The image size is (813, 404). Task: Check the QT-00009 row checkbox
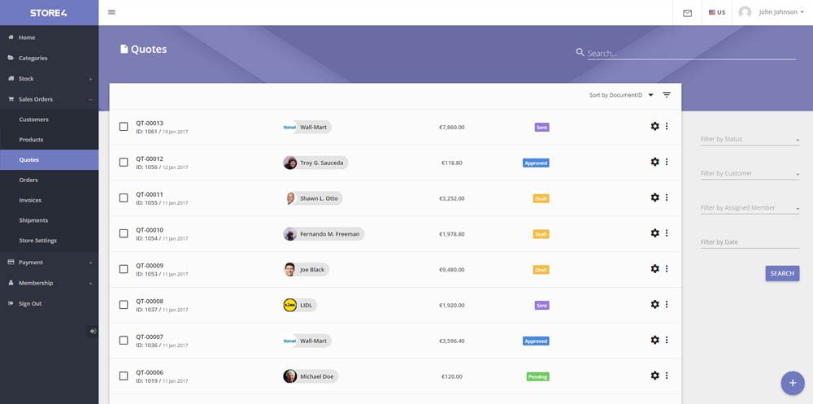[x=124, y=269]
